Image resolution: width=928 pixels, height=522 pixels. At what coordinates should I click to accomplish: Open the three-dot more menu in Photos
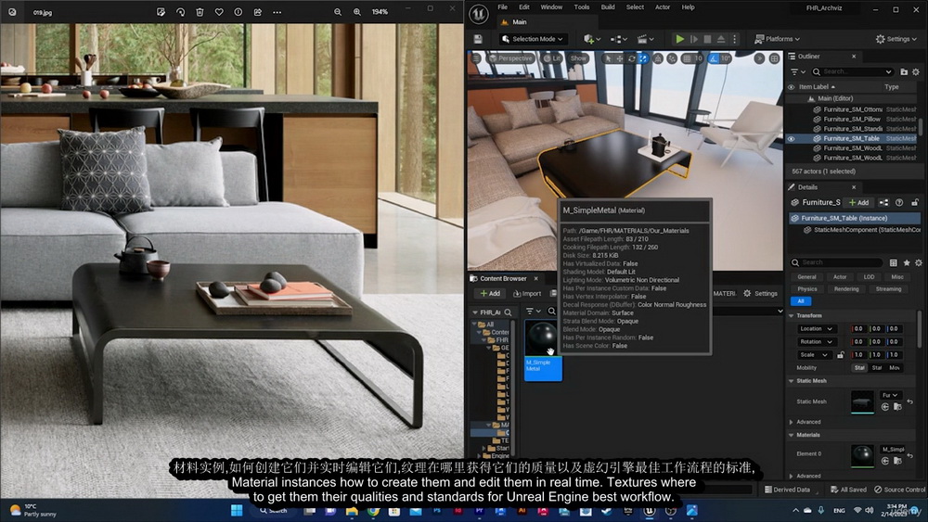click(x=277, y=12)
